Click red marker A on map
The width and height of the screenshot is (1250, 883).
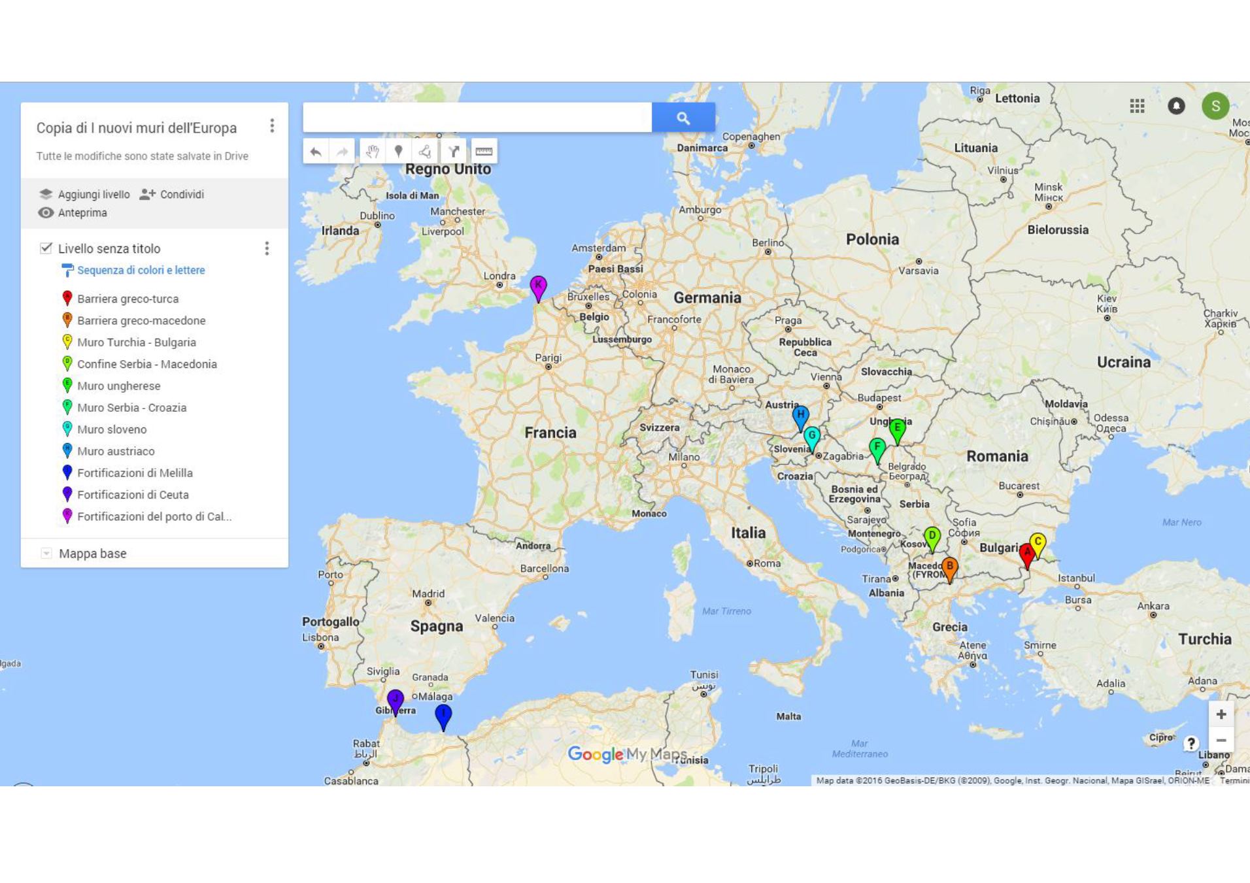(x=1027, y=554)
